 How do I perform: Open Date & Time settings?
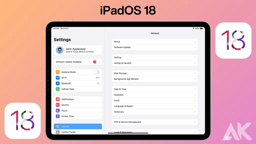(x=155, y=89)
